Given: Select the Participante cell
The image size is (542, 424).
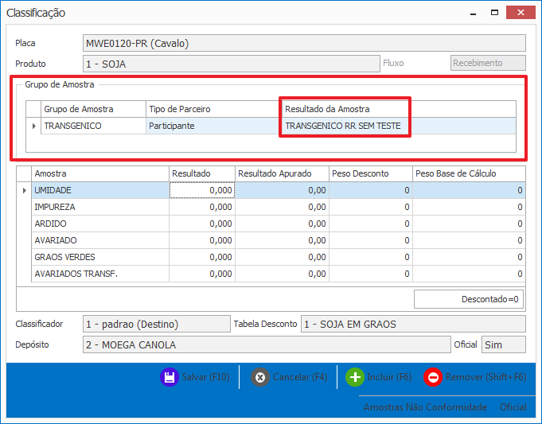Looking at the screenshot, I should (x=213, y=126).
